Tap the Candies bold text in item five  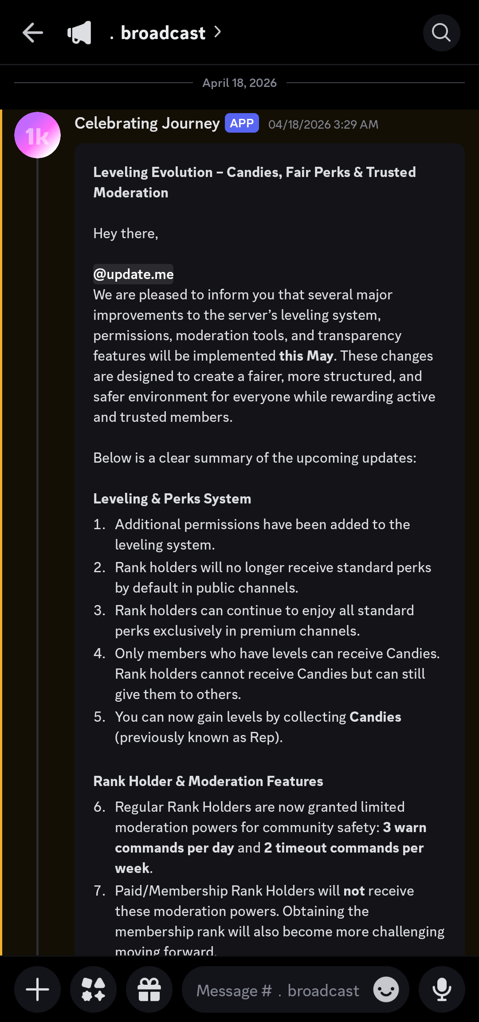tap(375, 717)
